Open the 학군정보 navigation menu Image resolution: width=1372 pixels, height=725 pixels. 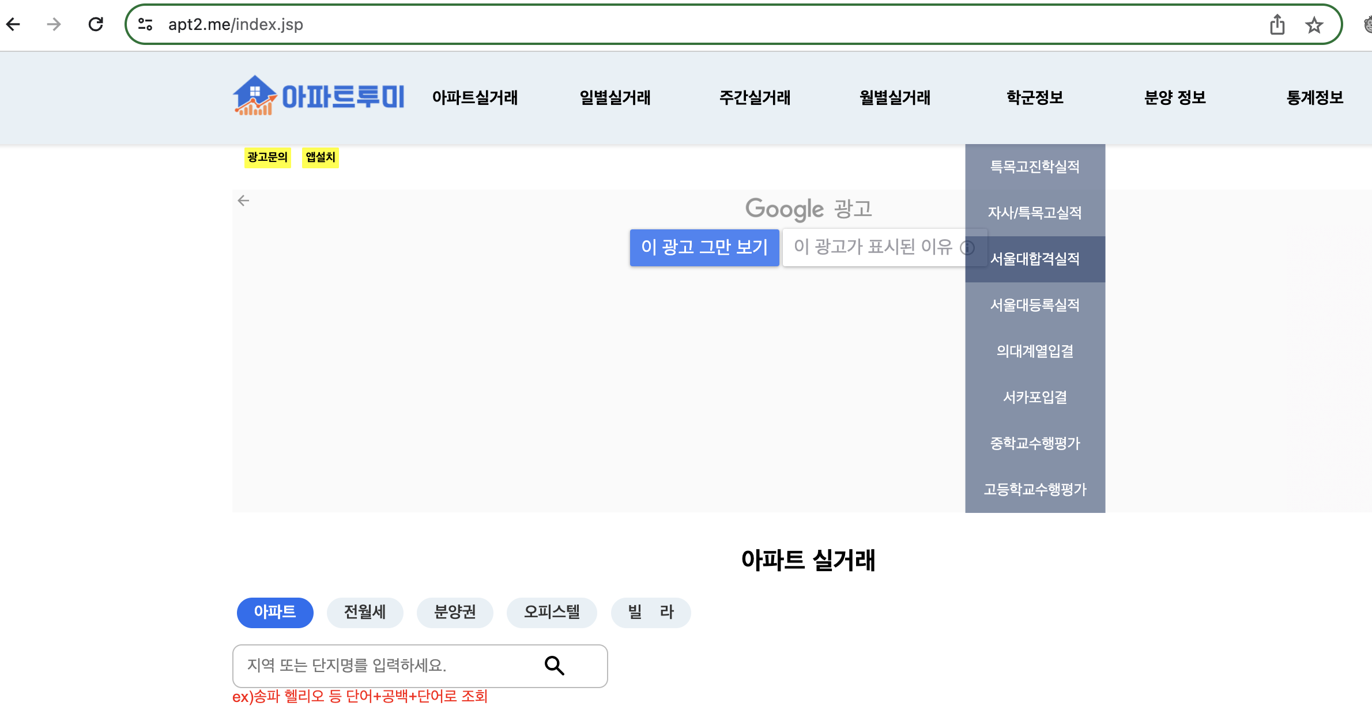click(x=1035, y=97)
